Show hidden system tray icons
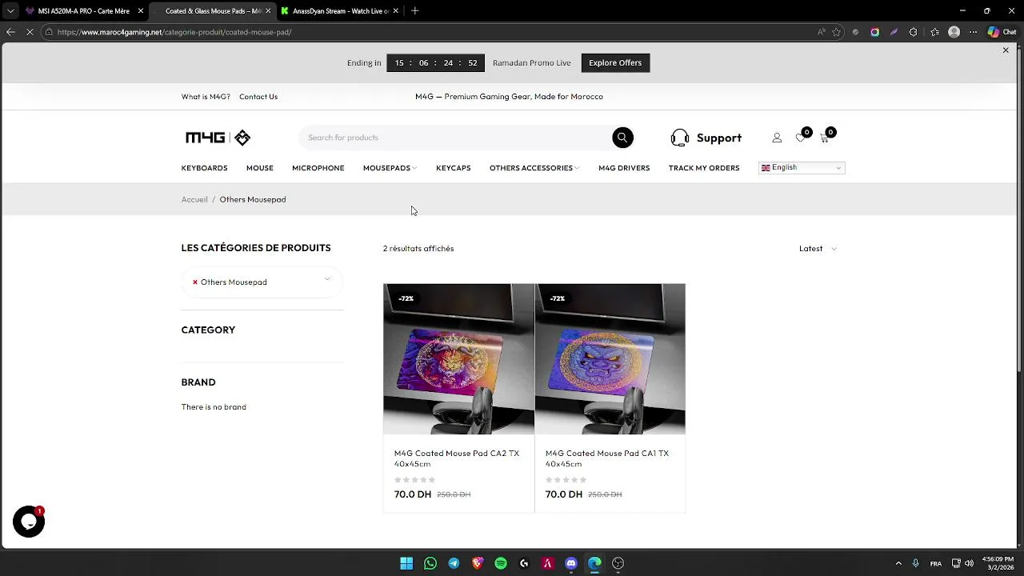 [x=898, y=563]
